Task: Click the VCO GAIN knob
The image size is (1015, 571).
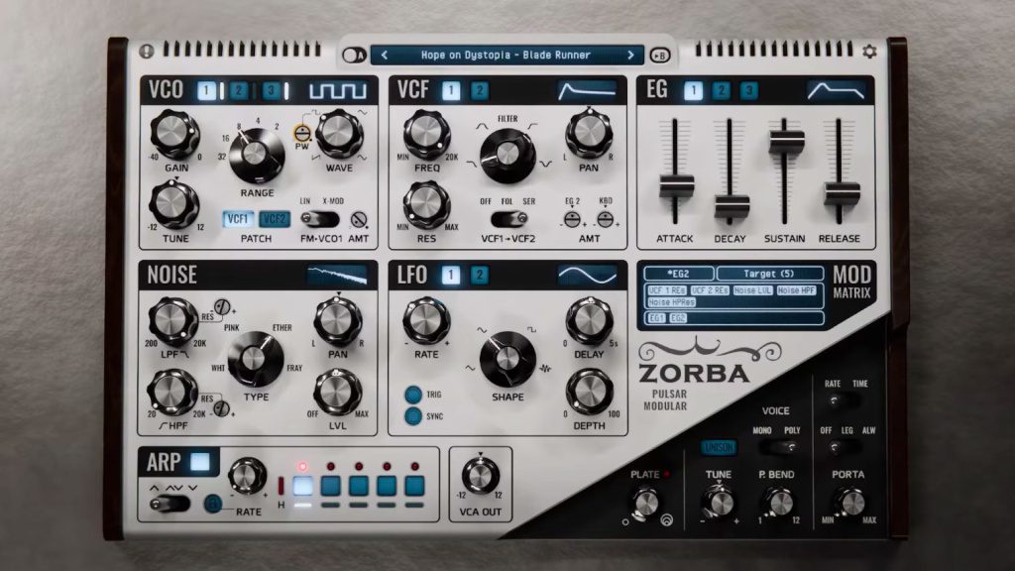Action: coord(174,134)
